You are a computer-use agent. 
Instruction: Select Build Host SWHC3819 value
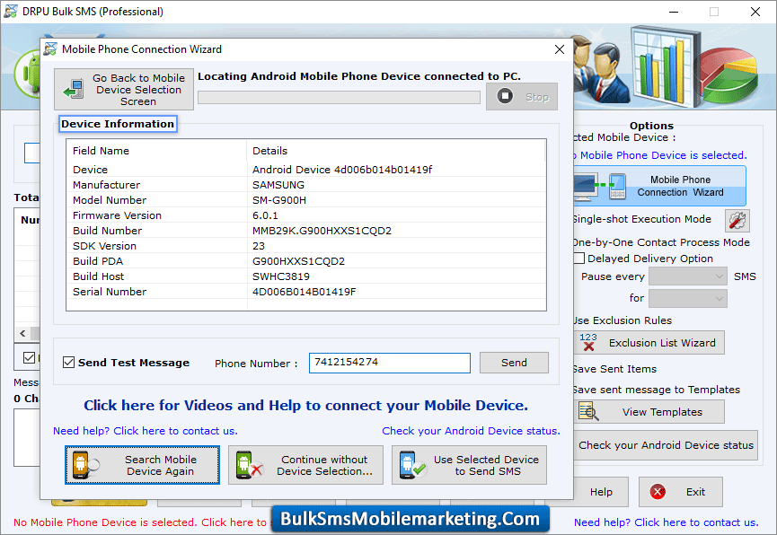tap(281, 276)
